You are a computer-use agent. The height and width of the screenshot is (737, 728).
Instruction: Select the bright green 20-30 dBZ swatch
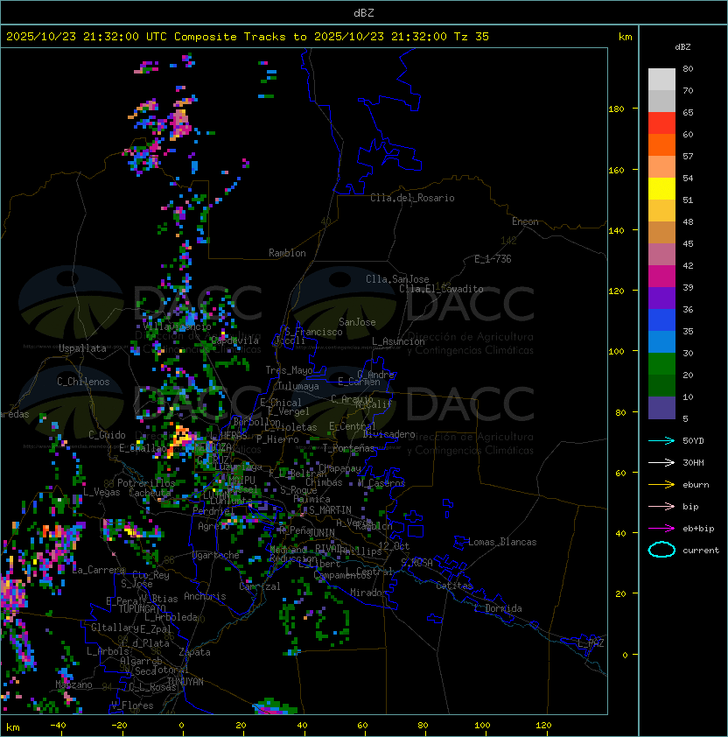661,364
